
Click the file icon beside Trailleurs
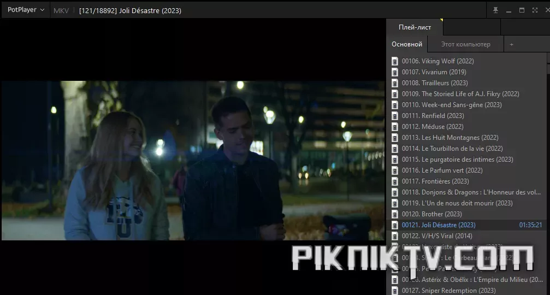(x=394, y=83)
